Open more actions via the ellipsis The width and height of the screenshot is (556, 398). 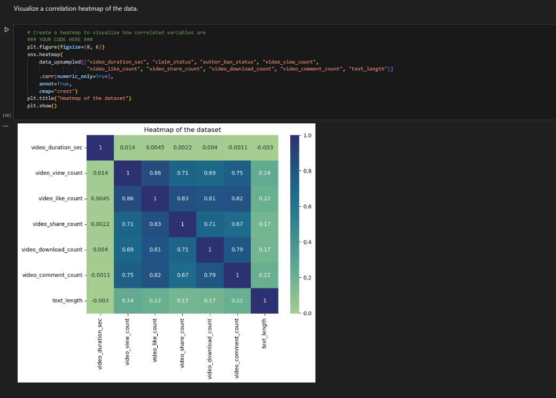pos(5,126)
